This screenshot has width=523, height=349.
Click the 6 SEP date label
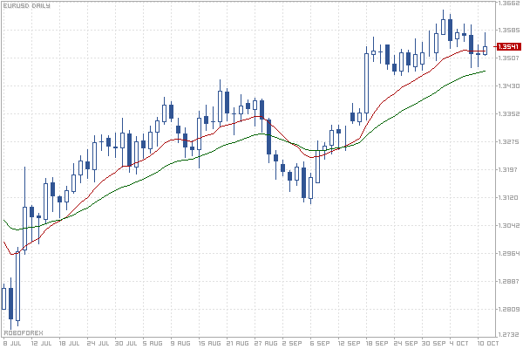[320, 343]
